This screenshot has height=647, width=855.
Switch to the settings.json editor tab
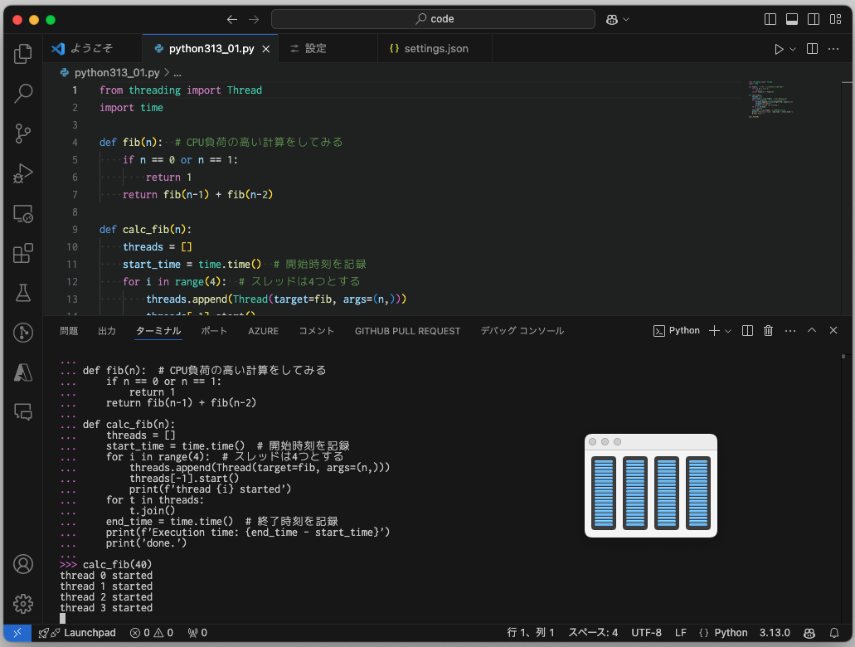pyautogui.click(x=435, y=48)
